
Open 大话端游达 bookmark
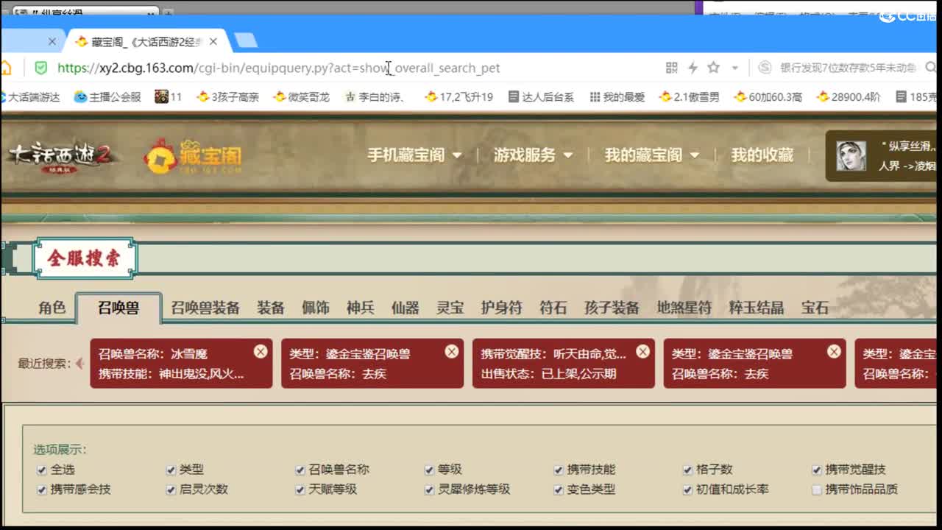pyautogui.click(x=29, y=96)
